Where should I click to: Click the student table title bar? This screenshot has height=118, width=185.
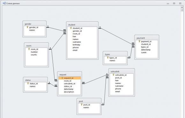pos(82,25)
